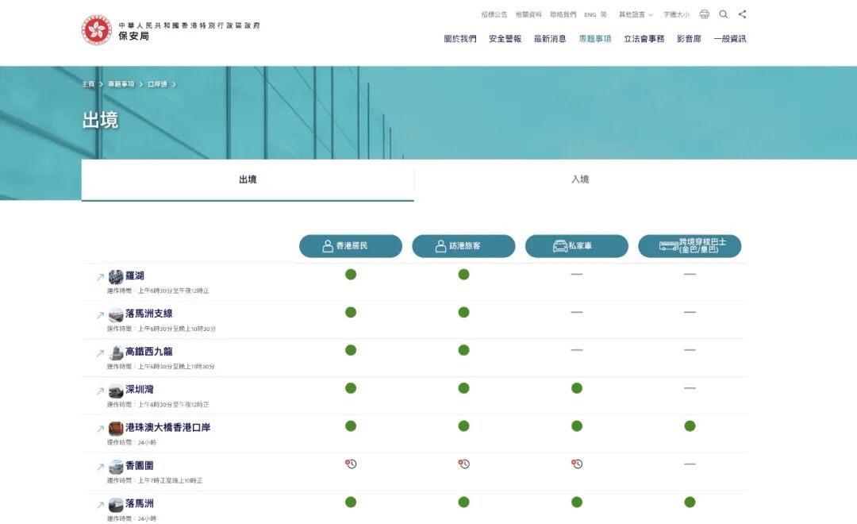
Task: Expand the 其他語言 language dropdown
Action: click(x=636, y=14)
